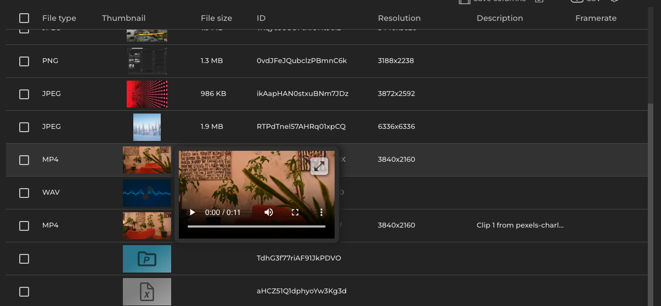Select the PNG row checkbox
Image resolution: width=661 pixels, height=306 pixels.
pyautogui.click(x=24, y=61)
